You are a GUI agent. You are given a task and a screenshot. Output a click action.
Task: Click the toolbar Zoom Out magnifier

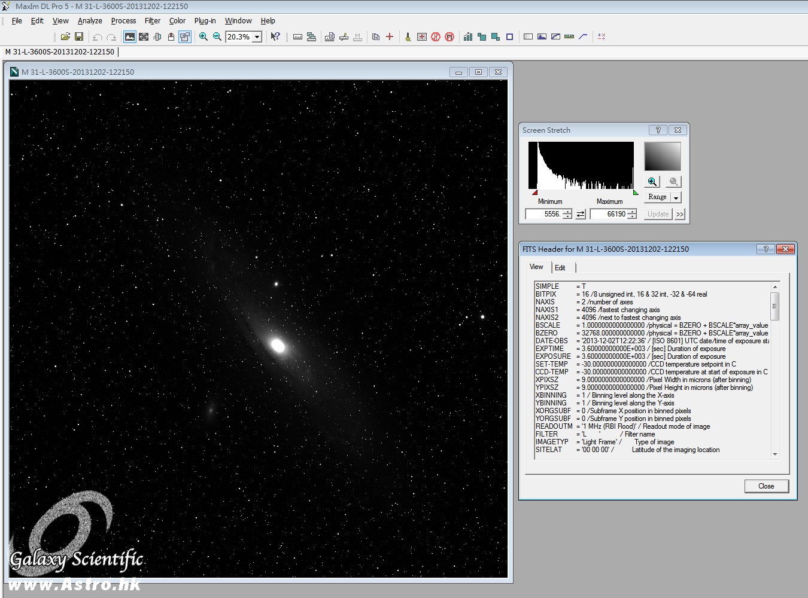[217, 37]
